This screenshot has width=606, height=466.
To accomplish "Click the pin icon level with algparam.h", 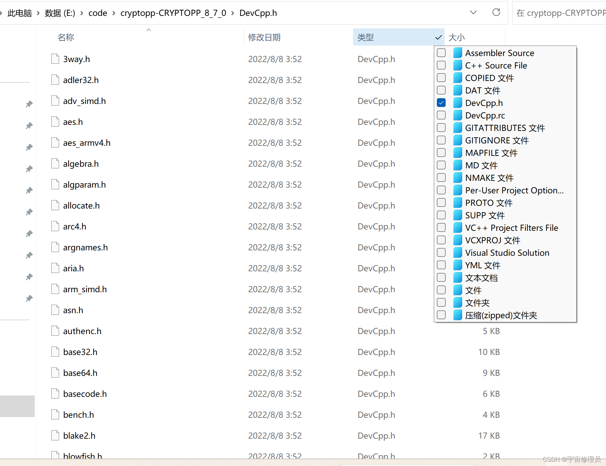I will [29, 190].
